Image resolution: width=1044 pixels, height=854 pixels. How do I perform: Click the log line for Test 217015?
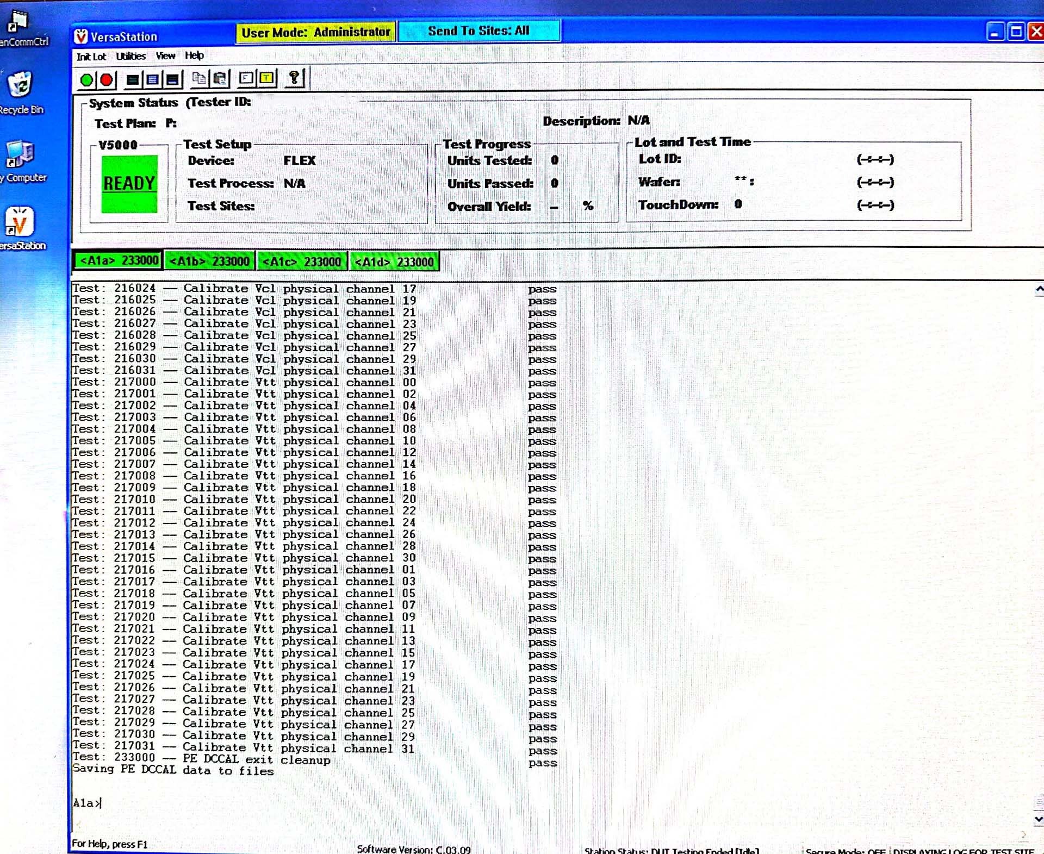[x=315, y=558]
